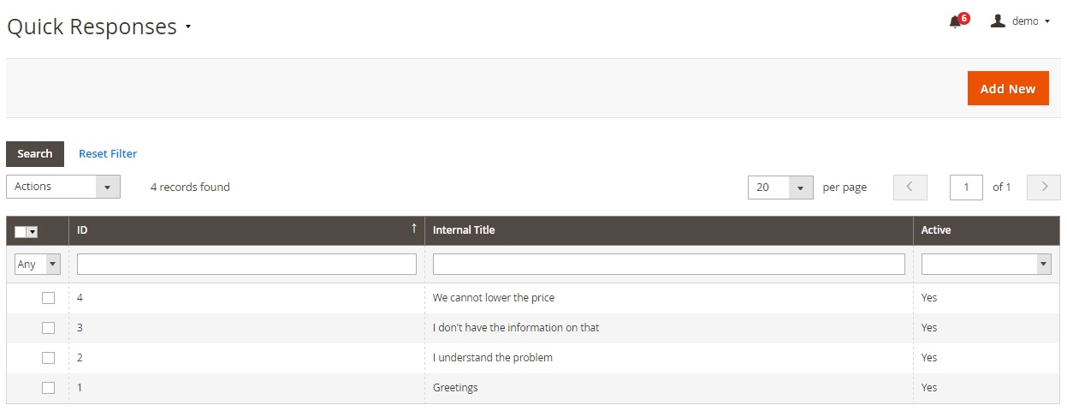
Task: Open the 20 per page dropdown
Action: pos(780,187)
